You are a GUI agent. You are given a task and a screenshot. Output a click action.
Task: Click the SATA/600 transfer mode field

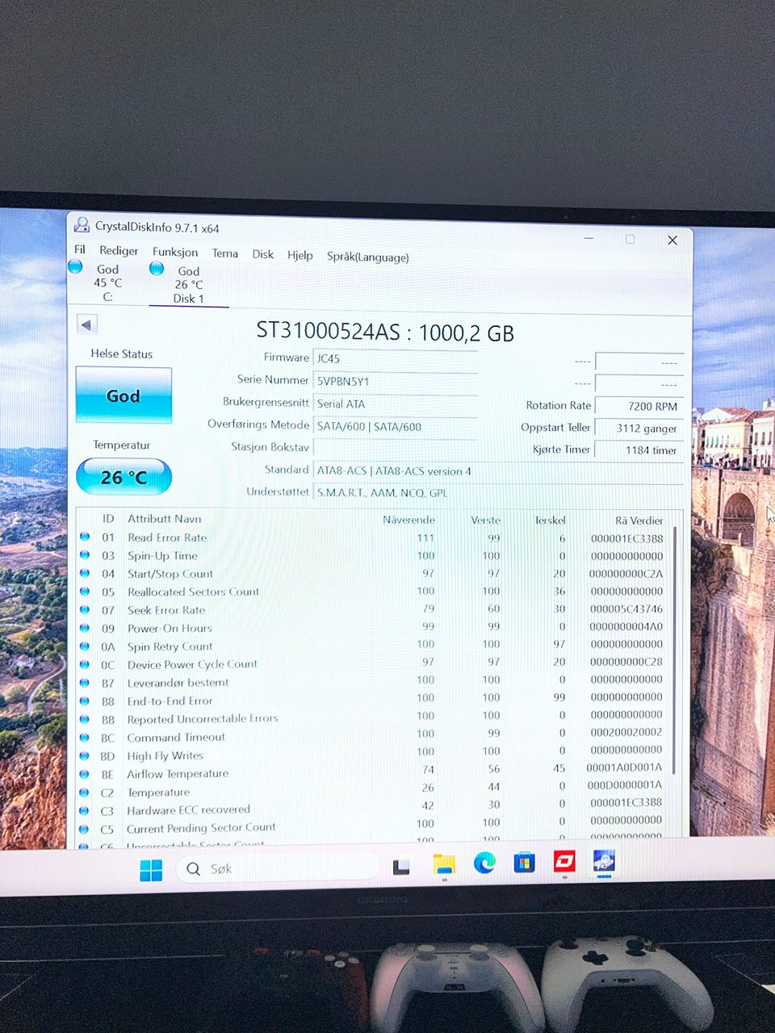point(395,426)
